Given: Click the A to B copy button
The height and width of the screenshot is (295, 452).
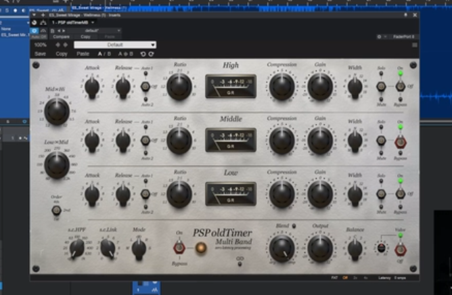Looking at the screenshot, I should (x=125, y=54).
